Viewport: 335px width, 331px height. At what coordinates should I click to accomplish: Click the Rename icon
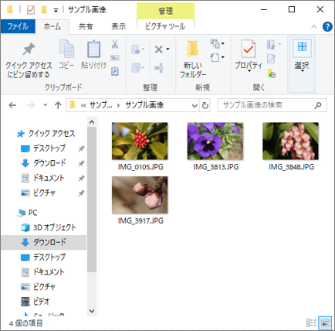(x=159, y=68)
